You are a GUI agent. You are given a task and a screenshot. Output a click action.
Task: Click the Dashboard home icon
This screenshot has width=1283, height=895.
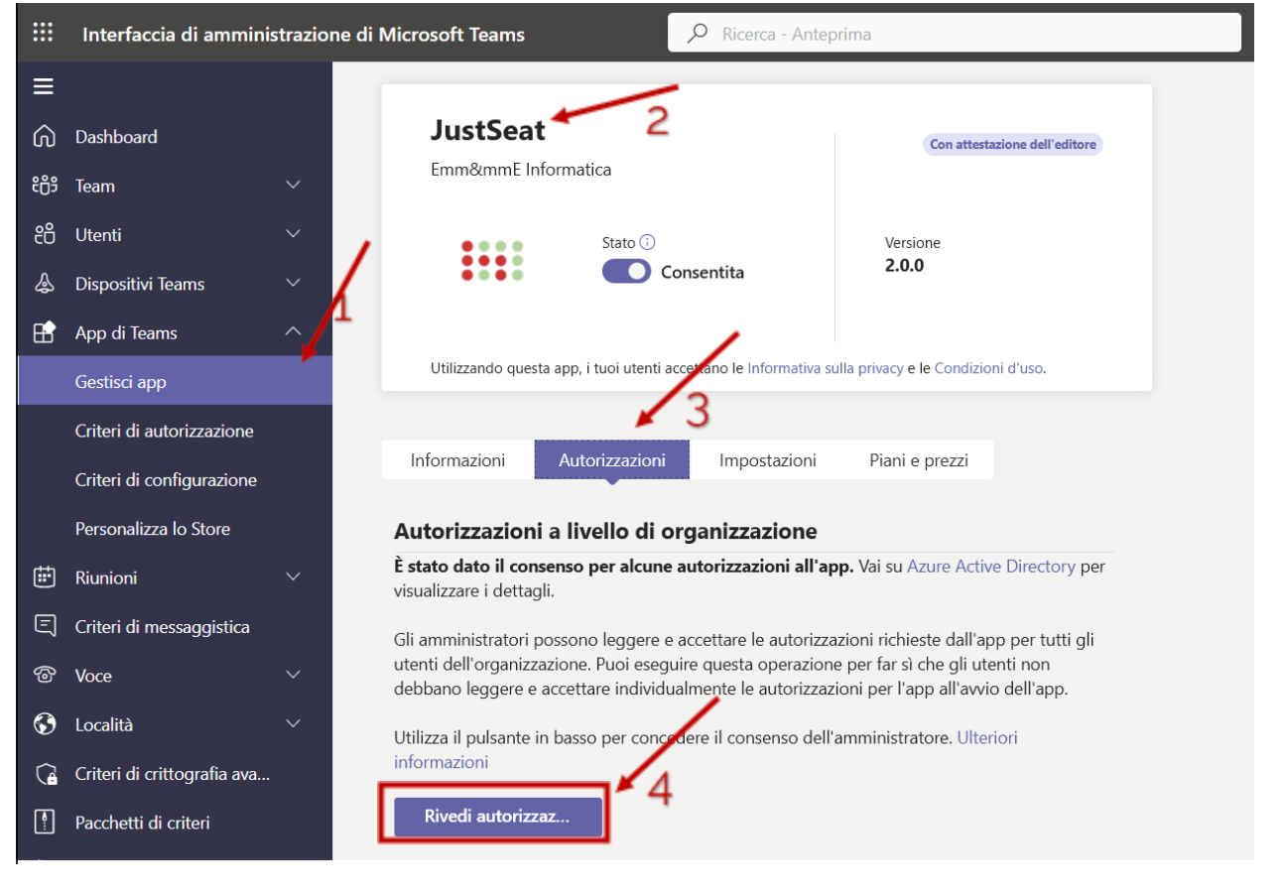[x=45, y=137]
